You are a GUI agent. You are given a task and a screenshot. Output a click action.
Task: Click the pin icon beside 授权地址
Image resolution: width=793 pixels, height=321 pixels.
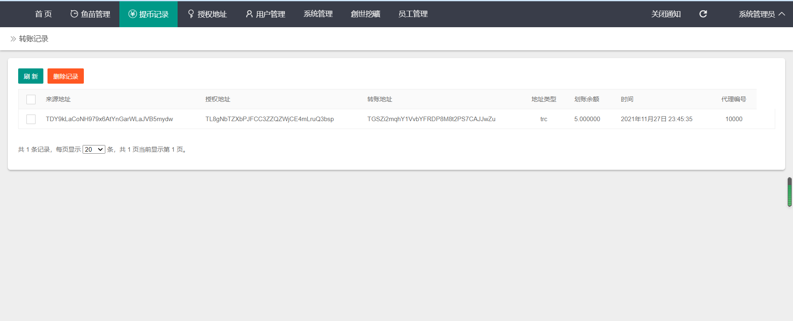point(191,14)
